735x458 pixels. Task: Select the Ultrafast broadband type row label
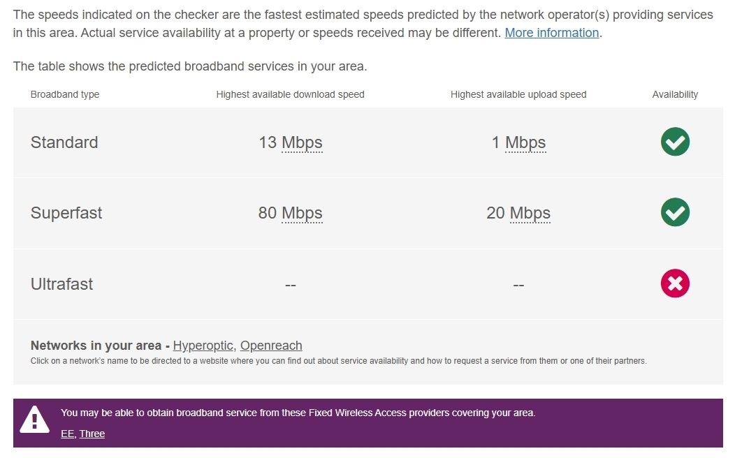(x=61, y=284)
